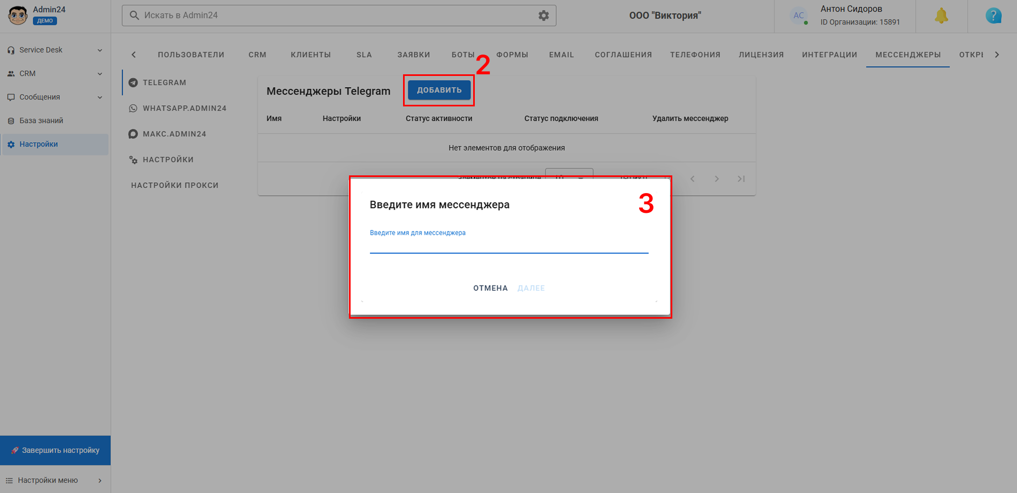Switch to ПОЛЬЗОВАТЕЛИ tab
This screenshot has height=493, width=1017.
(x=191, y=55)
